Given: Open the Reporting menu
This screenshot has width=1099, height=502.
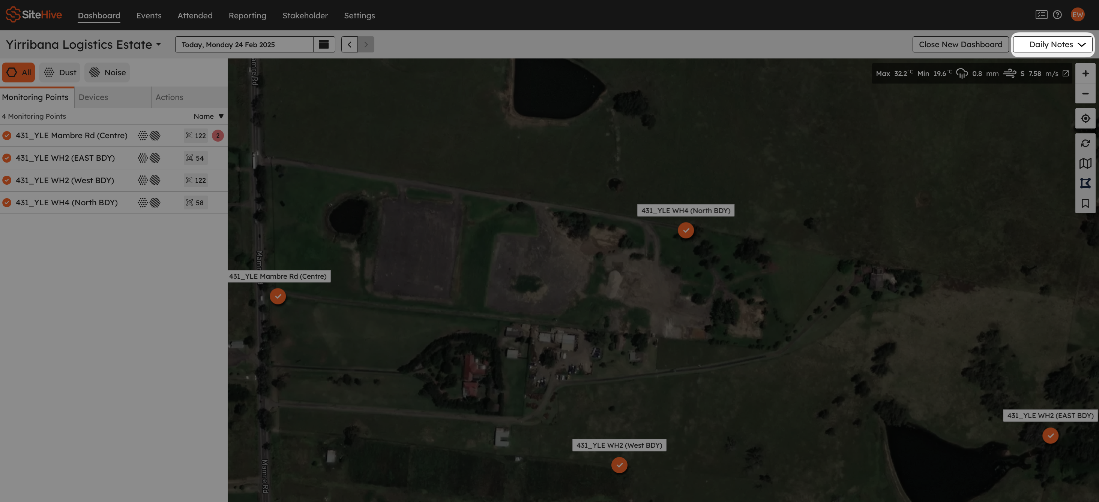Looking at the screenshot, I should click(248, 15).
